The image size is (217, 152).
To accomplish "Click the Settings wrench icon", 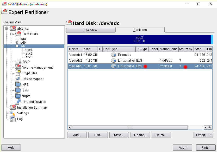I will click(13, 113).
